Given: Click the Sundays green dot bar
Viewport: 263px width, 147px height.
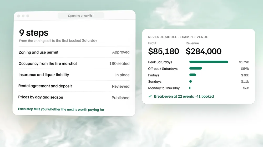Looking at the screenshot, I should [x=190, y=81].
